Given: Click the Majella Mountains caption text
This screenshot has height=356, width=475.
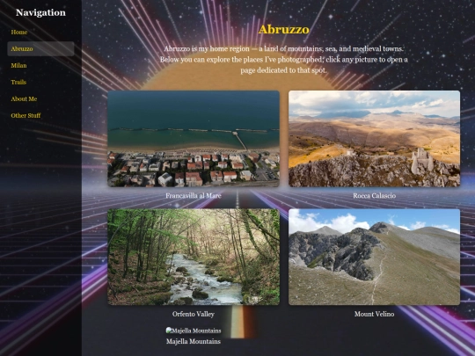Looking at the screenshot, I should pyautogui.click(x=194, y=341).
